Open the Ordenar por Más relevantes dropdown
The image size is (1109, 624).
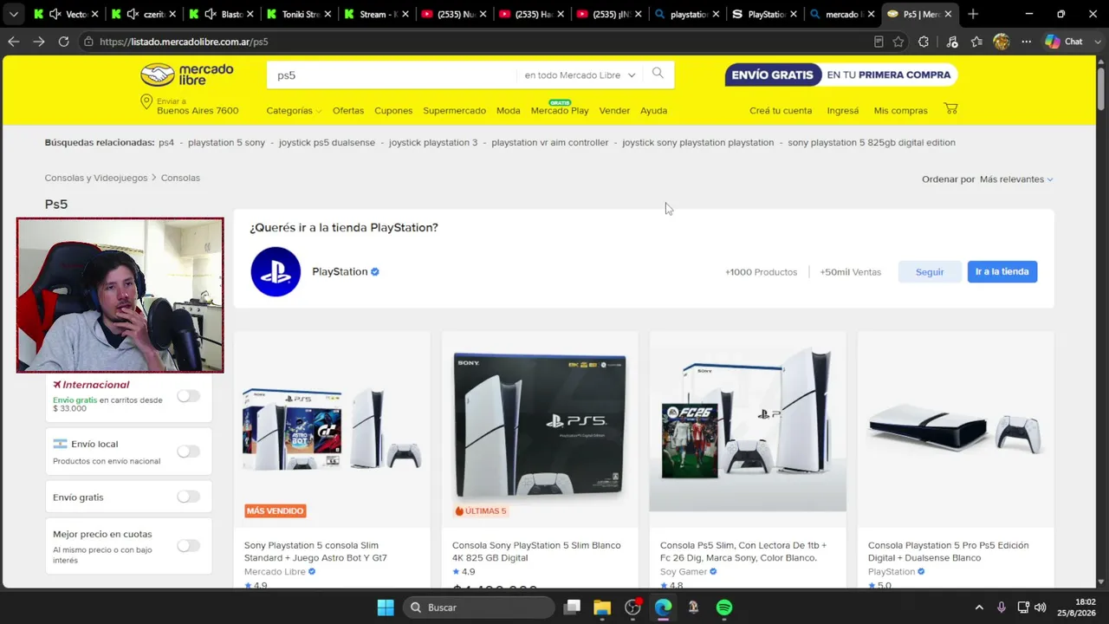(1016, 179)
